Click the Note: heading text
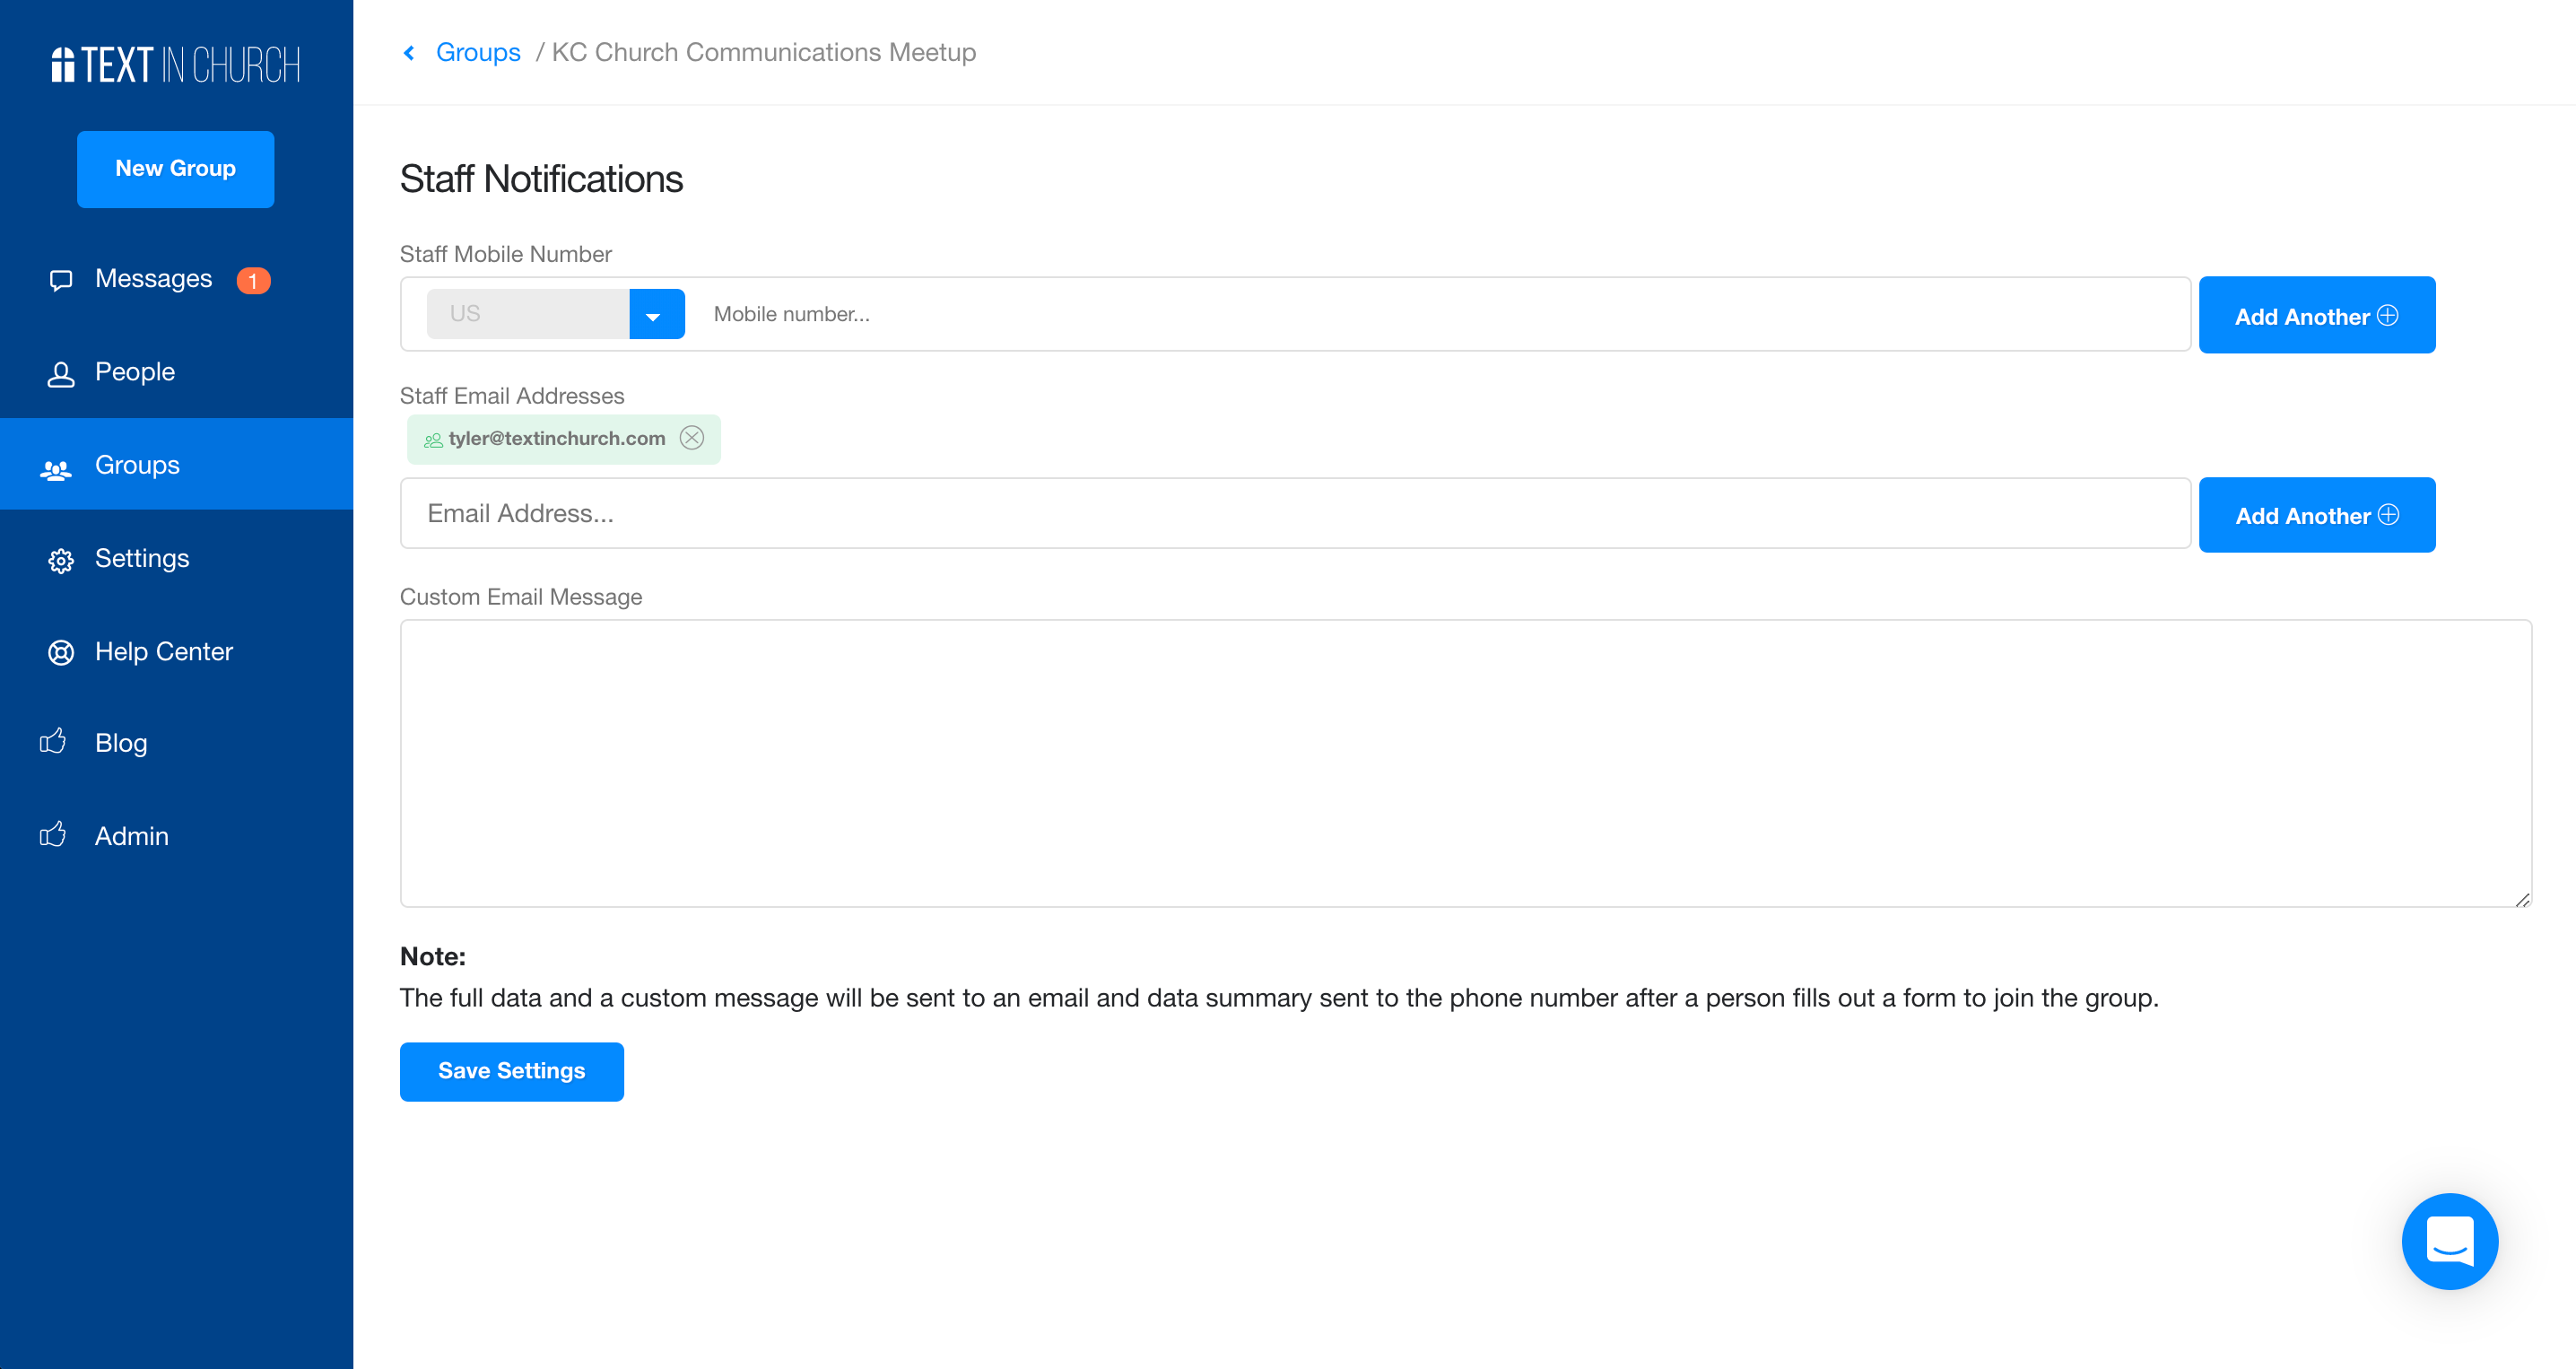Screen dimensions: 2576x1369 coord(433,957)
